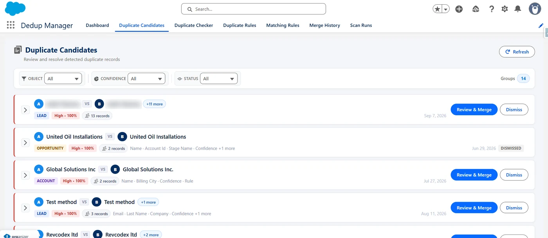
Task: Expand the United Oil Installations group
Action: click(25, 143)
